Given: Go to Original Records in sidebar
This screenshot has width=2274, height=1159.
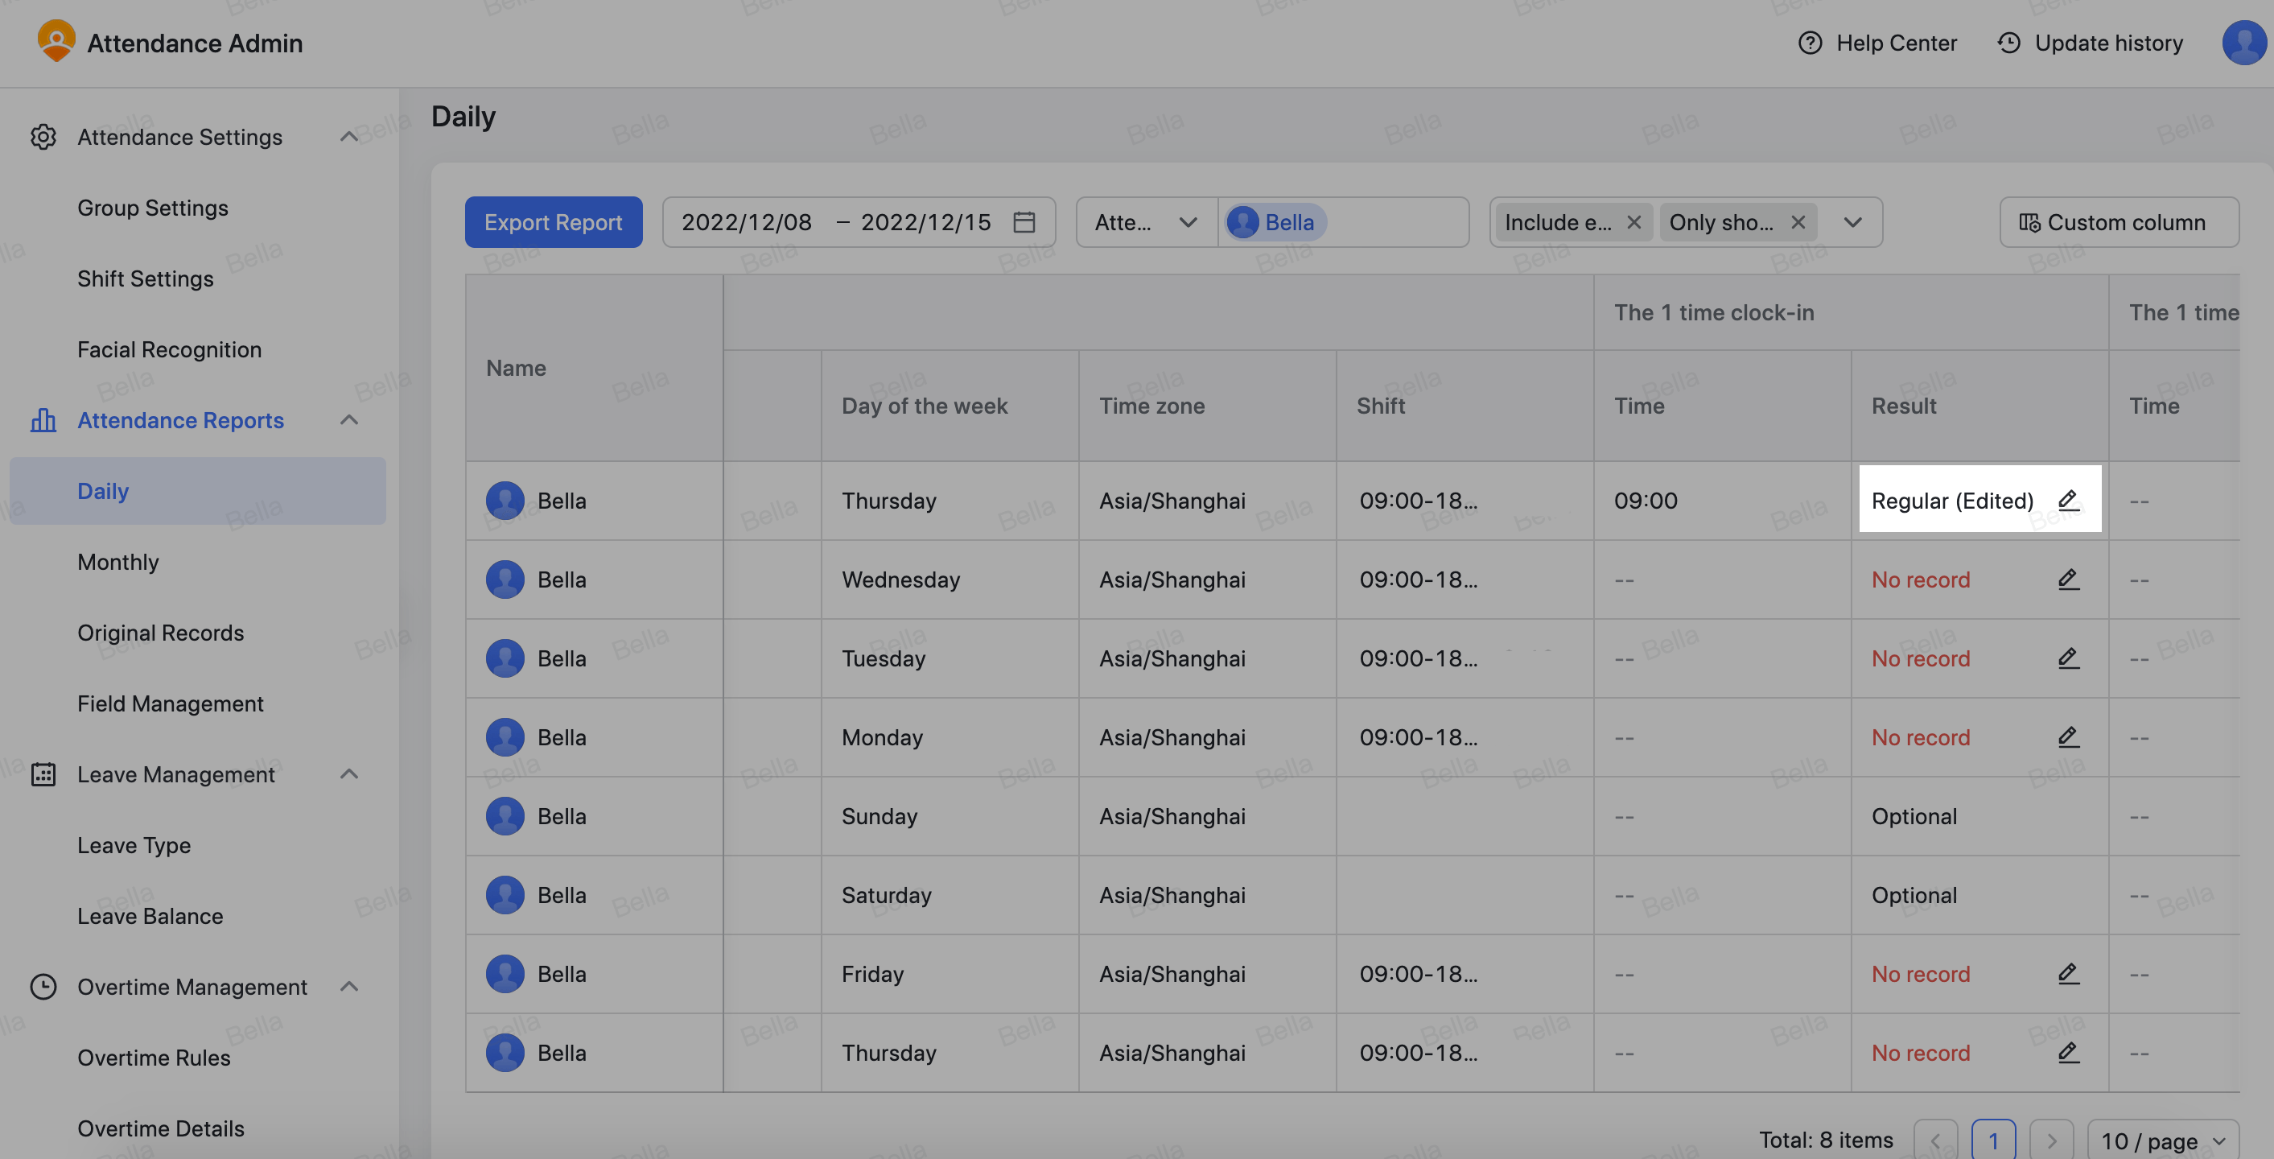Looking at the screenshot, I should point(161,633).
